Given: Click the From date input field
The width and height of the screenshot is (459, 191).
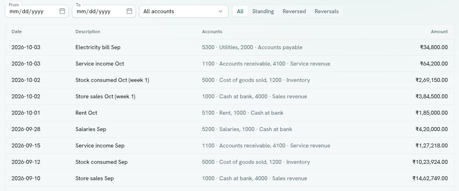Looking at the screenshot, I should 37,11.
